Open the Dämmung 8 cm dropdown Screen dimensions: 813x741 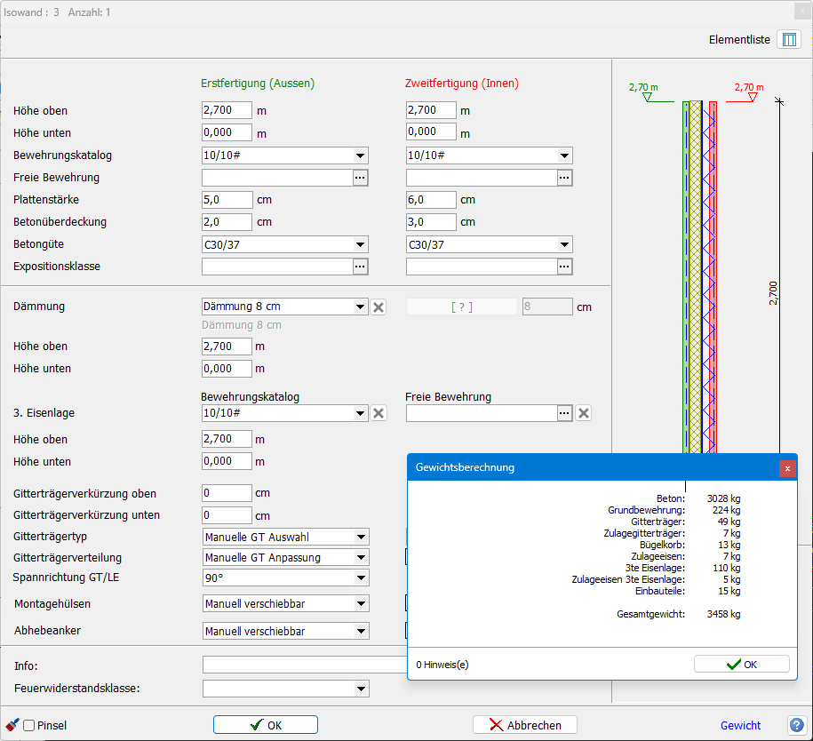[x=360, y=307]
